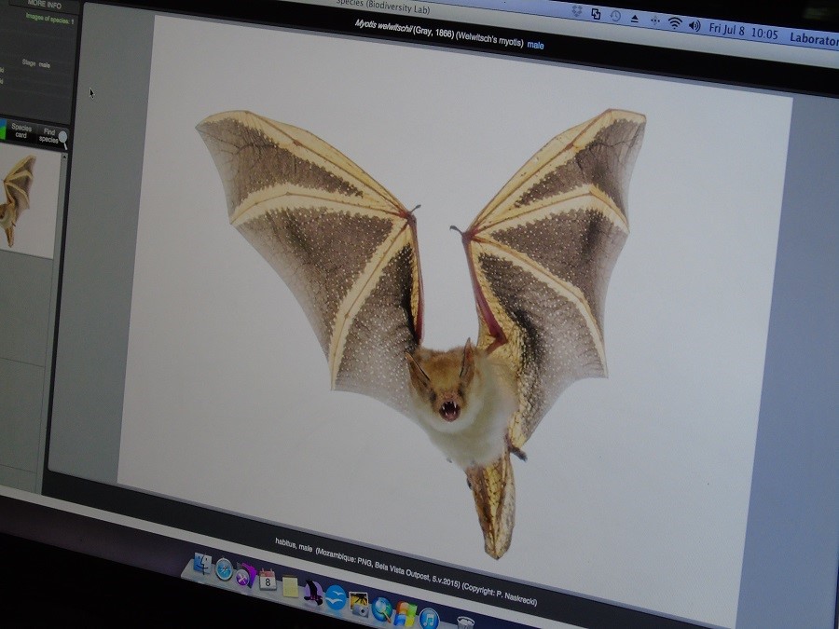Launch Safari from the Dock

[224, 569]
